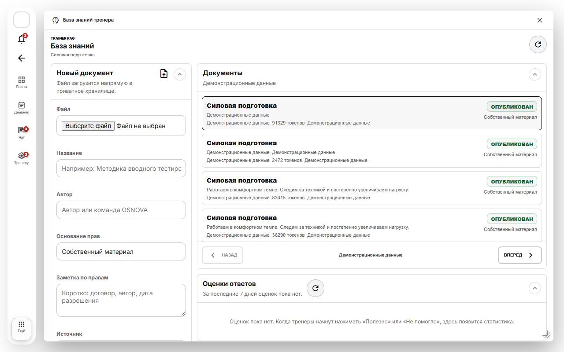Click the Оценки ответов heading
Viewport: 564px width, 352px height.
(x=229, y=284)
